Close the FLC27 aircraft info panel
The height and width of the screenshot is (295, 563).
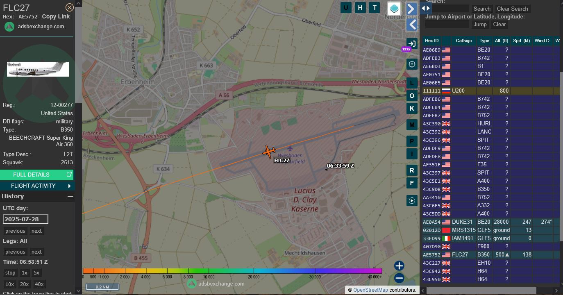(x=70, y=7)
